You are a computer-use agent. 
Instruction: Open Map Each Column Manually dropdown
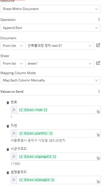point(50,80)
